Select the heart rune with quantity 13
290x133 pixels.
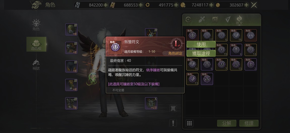click(x=192, y=79)
